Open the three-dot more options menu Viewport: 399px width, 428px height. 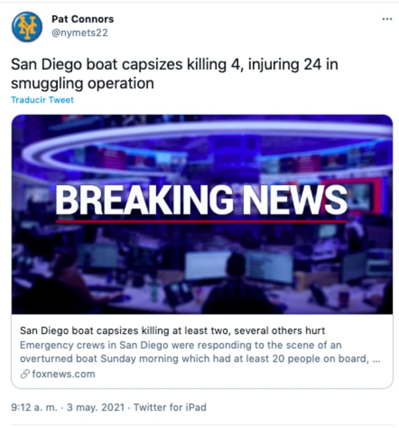pyautogui.click(x=387, y=19)
